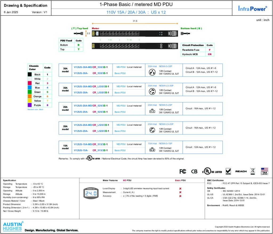The width and height of the screenshot is (273, 234).
Task: Pick the Blue chassis color swatch
Action: pos(30,88)
